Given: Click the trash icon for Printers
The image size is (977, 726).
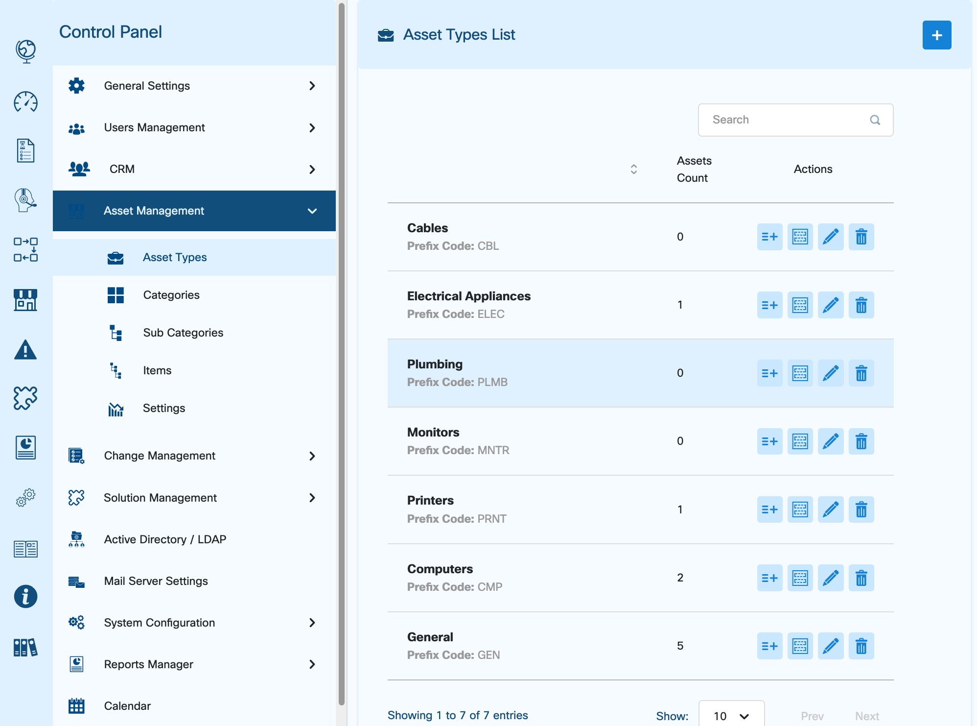Looking at the screenshot, I should coord(861,509).
